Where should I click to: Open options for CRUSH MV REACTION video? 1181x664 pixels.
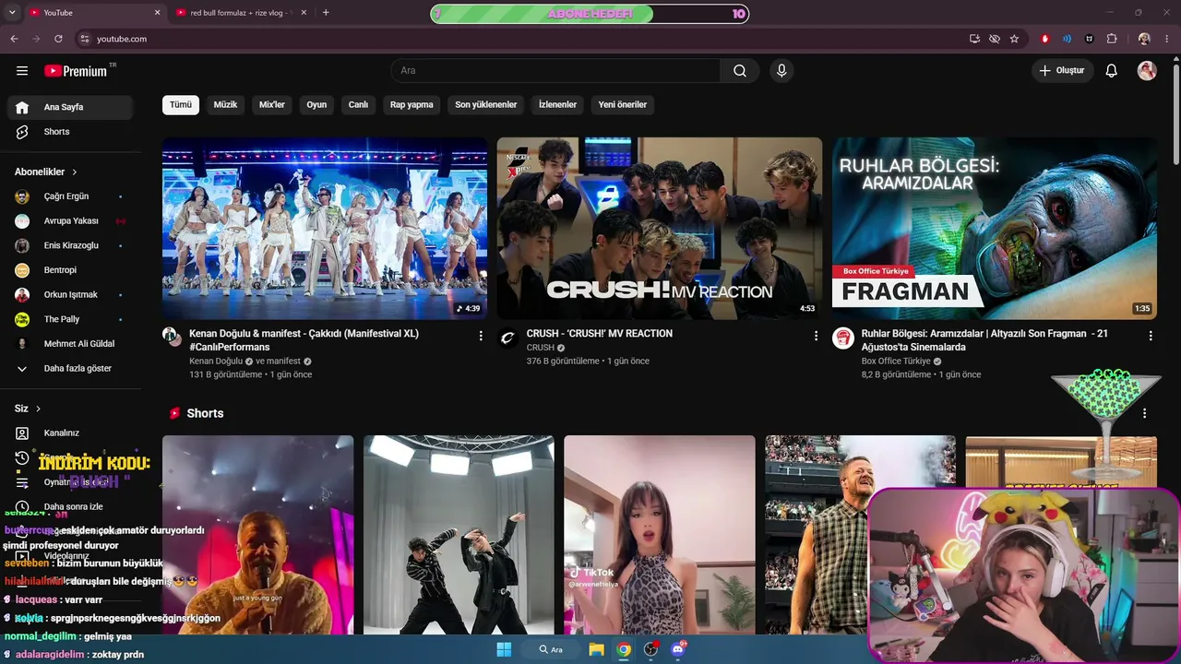816,337
